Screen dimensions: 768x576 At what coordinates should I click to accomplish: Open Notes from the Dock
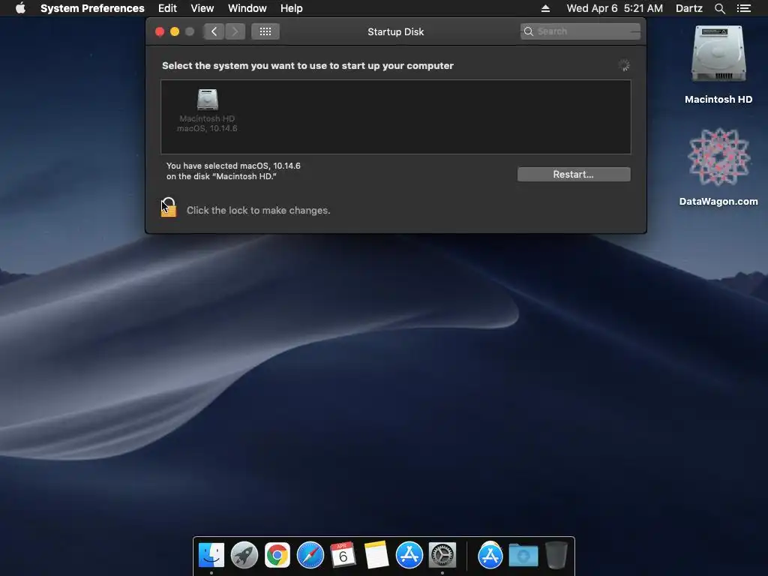tap(376, 555)
